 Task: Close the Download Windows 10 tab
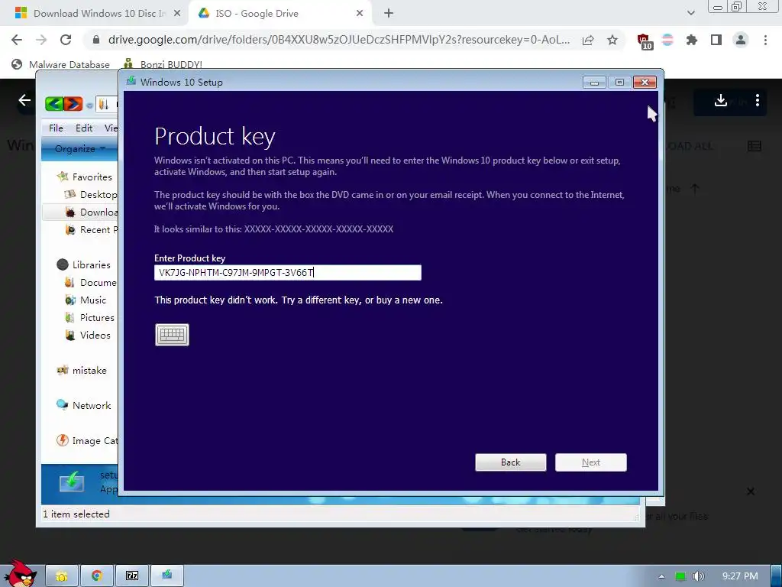(177, 14)
